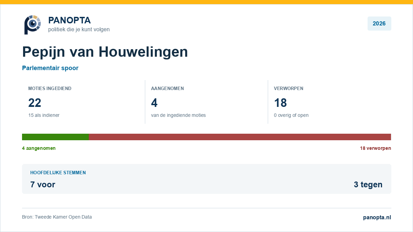413x232 pixels.
Task: Open the Aangenomen stat card
Action: pos(206,102)
